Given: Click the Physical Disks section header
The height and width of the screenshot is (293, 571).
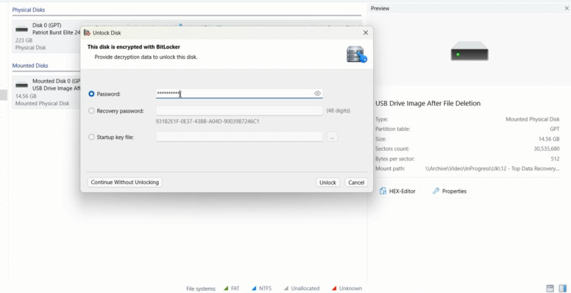Looking at the screenshot, I should tap(29, 10).
